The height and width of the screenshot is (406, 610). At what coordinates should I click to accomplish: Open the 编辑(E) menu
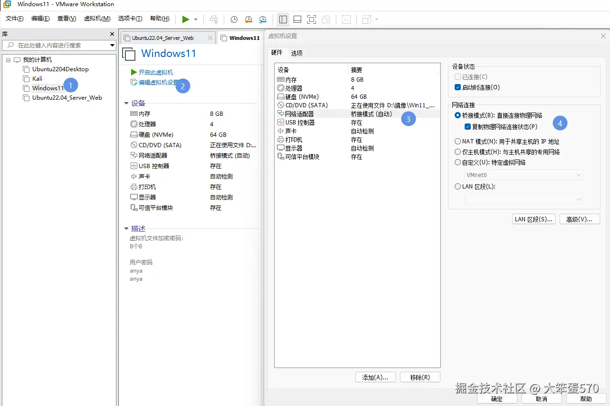tap(40, 19)
